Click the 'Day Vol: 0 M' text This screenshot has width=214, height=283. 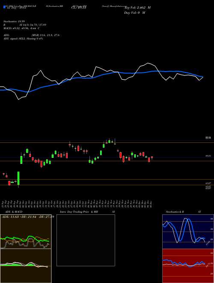point(134,12)
